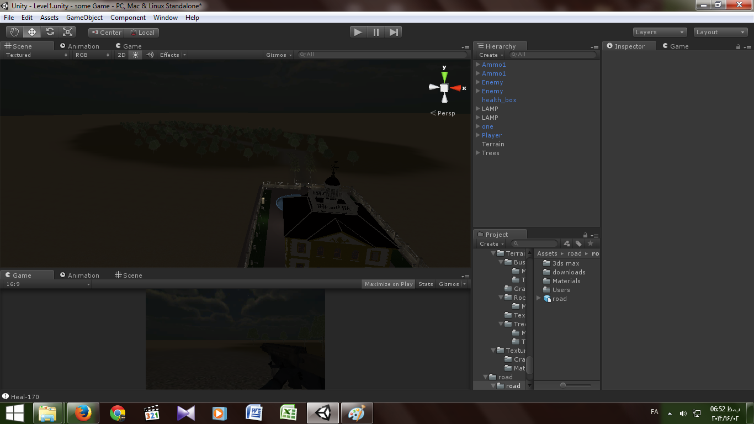This screenshot has width=754, height=424.
Task: Click the Stats button in Game view
Action: coord(426,284)
